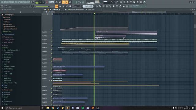Toggle the metronome icon
This screenshot has height=110, width=196.
coord(56,2)
